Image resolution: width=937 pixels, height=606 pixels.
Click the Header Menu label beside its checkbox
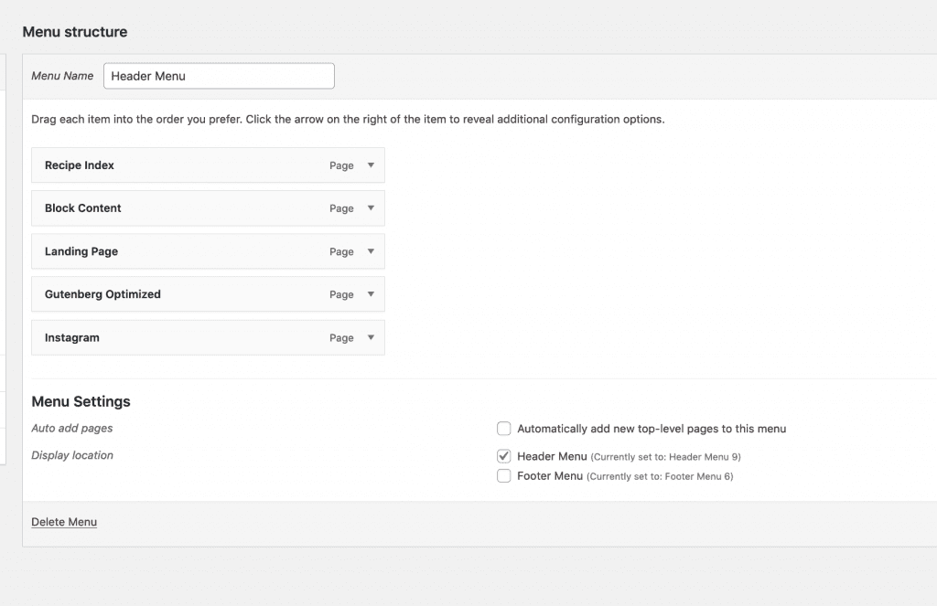(552, 455)
